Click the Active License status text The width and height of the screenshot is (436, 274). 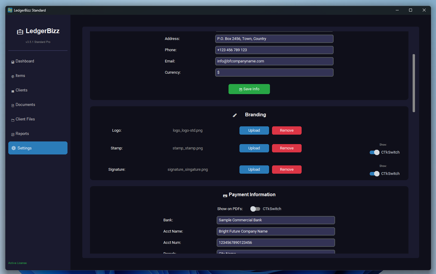click(x=17, y=263)
